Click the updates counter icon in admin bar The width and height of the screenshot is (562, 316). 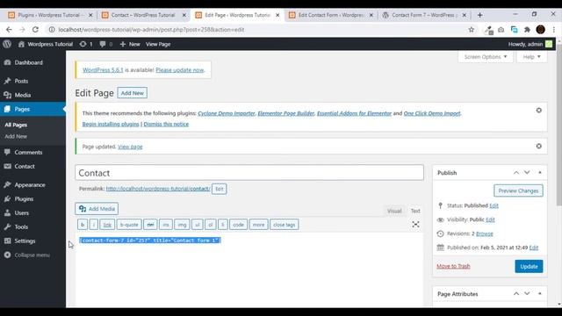86,44
